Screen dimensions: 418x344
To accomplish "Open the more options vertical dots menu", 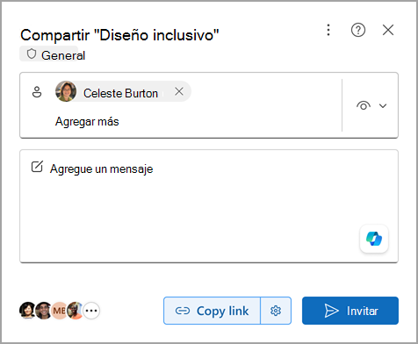I will pyautogui.click(x=328, y=30).
